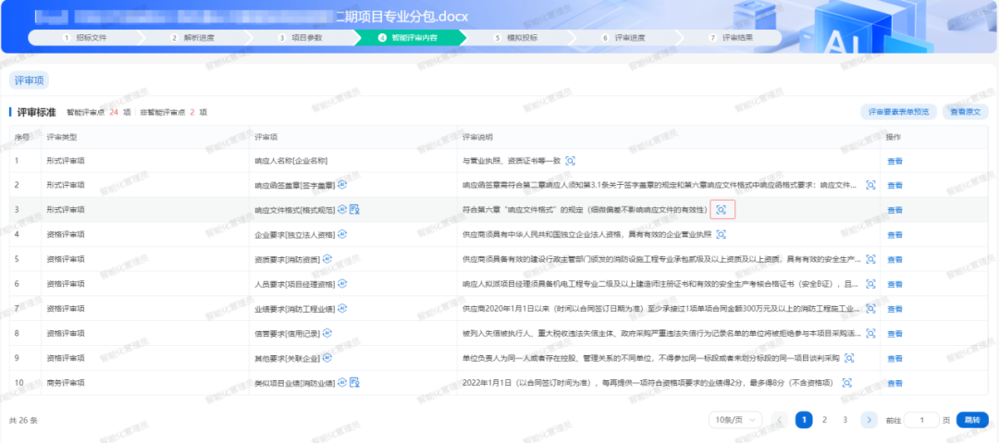999x443 pixels.
Task: Click the locate icon in row 3 description
Action: pyautogui.click(x=721, y=210)
